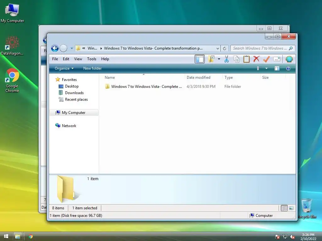Click the Win... breadcrumb in address bar

(92, 48)
